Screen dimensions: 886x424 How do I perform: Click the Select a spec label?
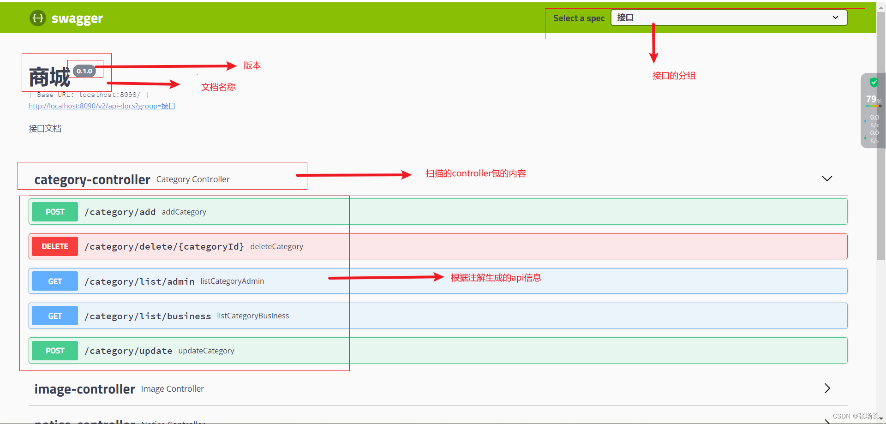tap(579, 18)
